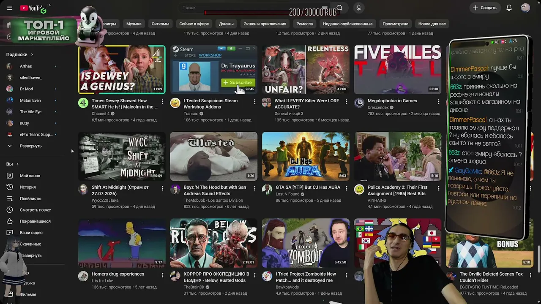Open options for Megalophobia in Games

click(438, 101)
